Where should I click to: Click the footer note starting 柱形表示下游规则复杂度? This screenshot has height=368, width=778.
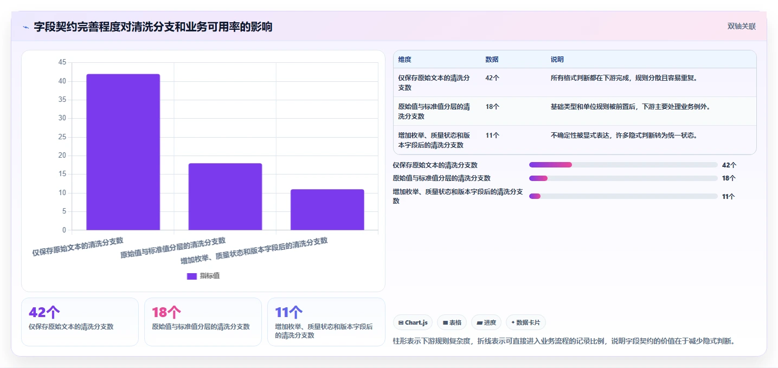(x=563, y=341)
